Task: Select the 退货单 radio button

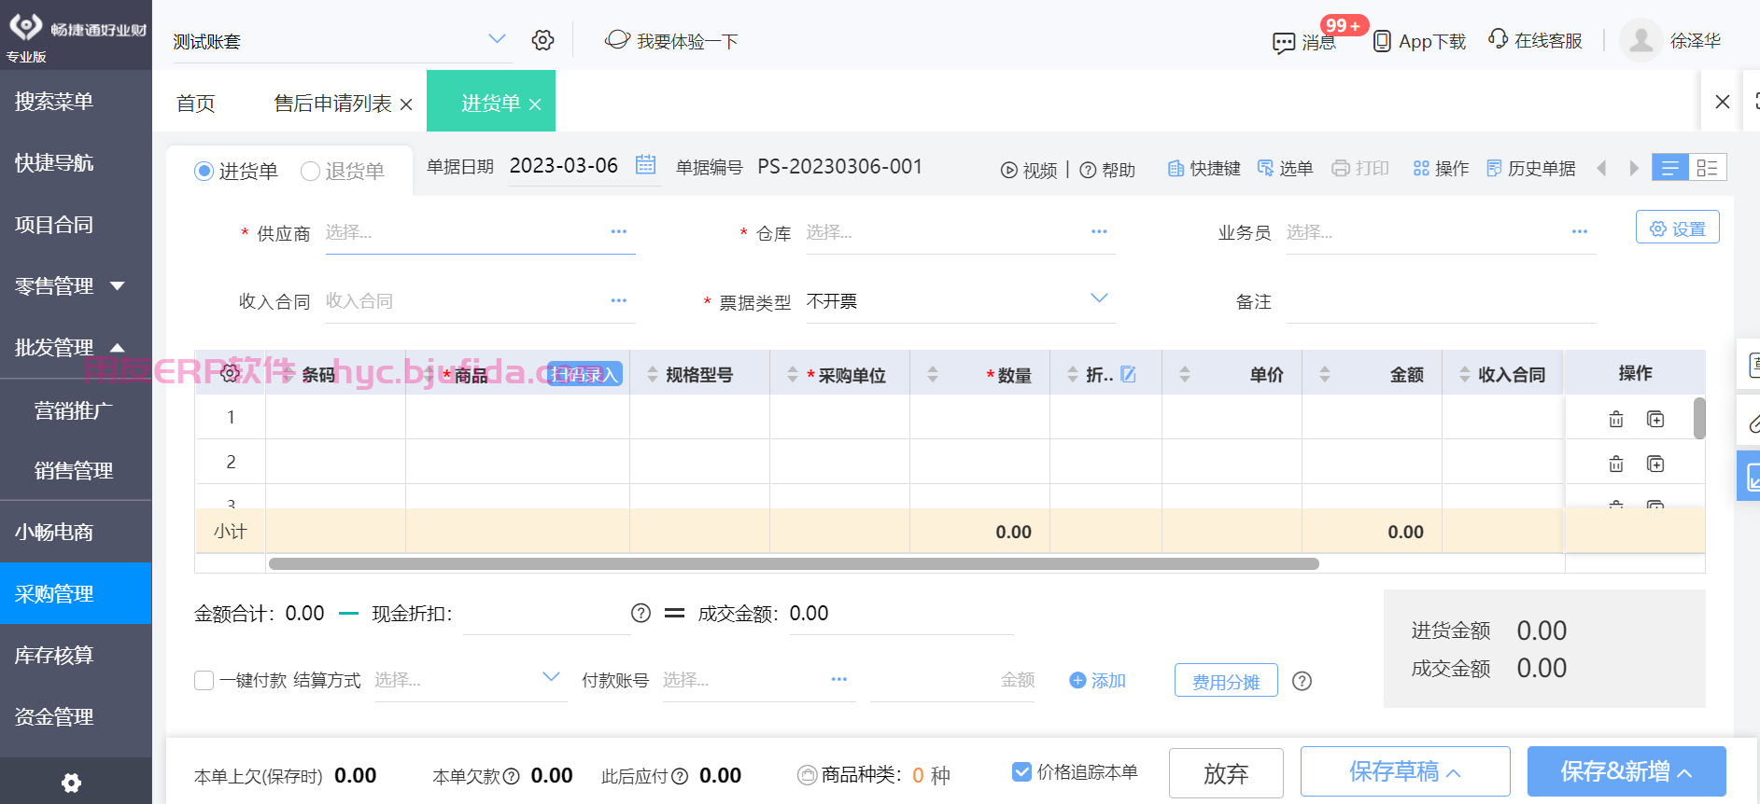Action: coord(310,172)
